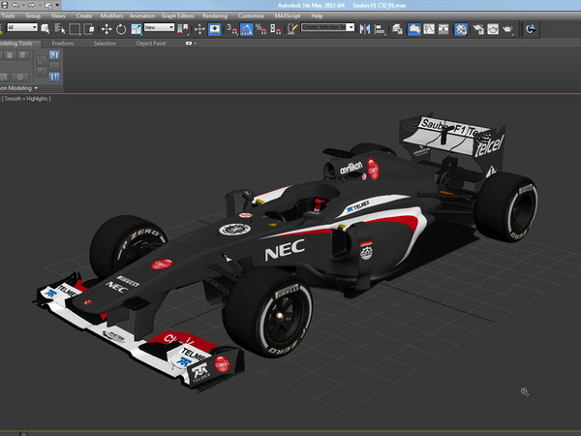Open the Views menu
This screenshot has width=581, height=436.
point(58,16)
